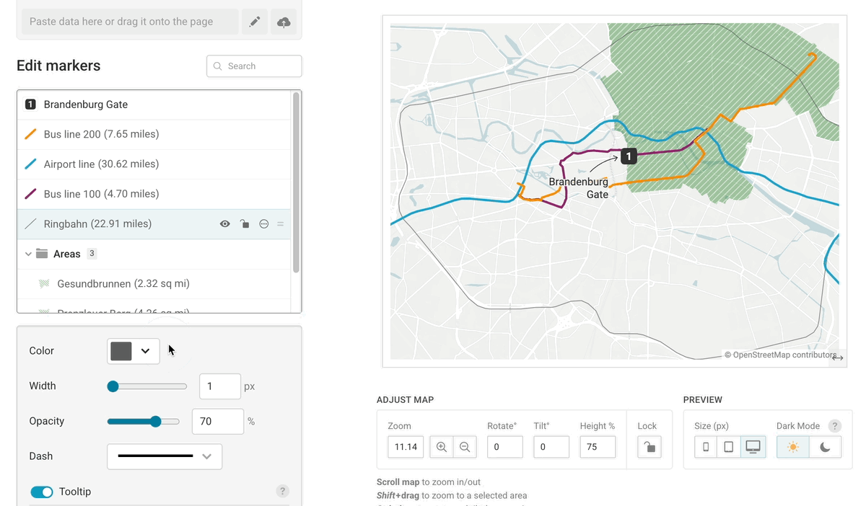Click the search magnifier icon
The height and width of the screenshot is (506, 866).
(218, 66)
